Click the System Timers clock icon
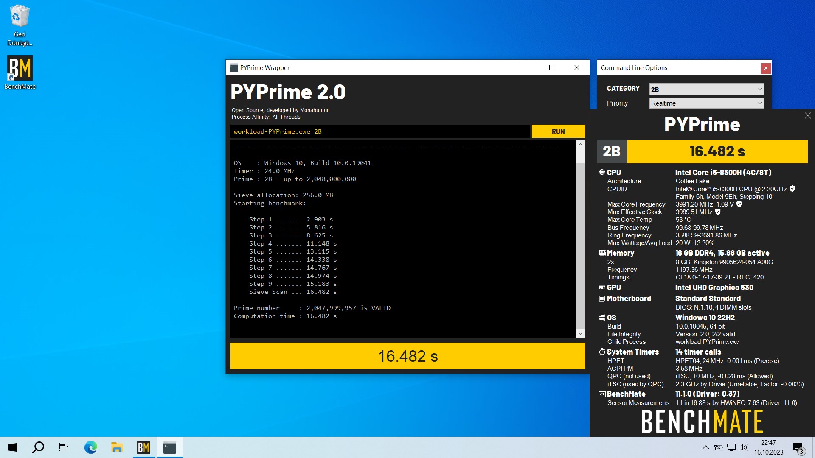815x458 pixels. 602,352
